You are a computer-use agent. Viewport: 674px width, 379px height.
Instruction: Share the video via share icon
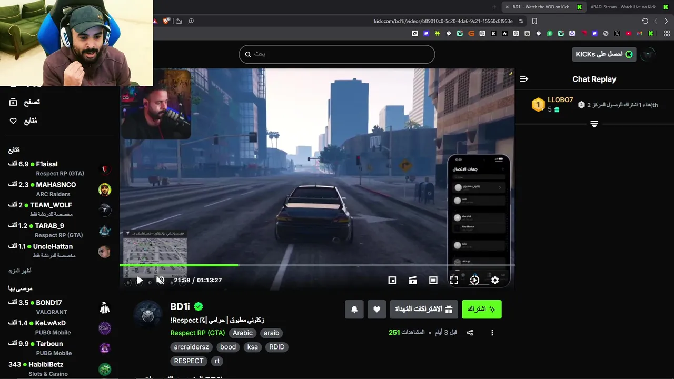click(x=470, y=333)
